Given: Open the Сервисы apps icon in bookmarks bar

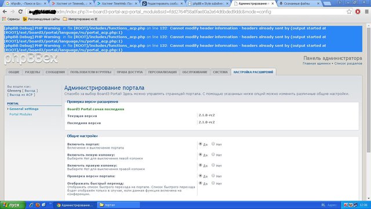Looking at the screenshot, I should tap(4, 19).
